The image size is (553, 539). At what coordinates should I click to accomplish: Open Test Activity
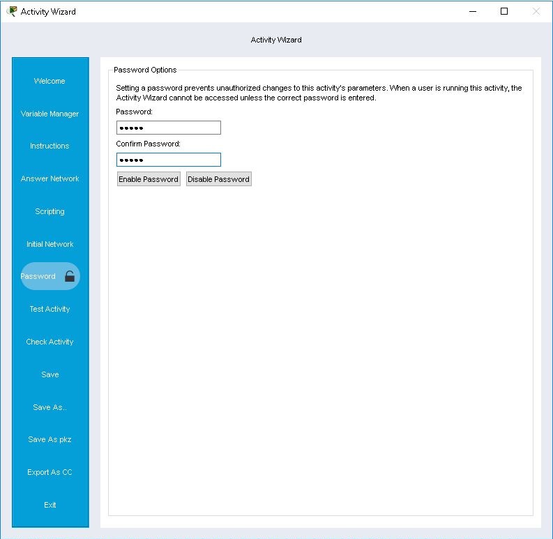[50, 309]
